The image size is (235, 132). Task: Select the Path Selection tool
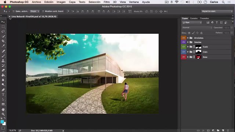coord(3,99)
